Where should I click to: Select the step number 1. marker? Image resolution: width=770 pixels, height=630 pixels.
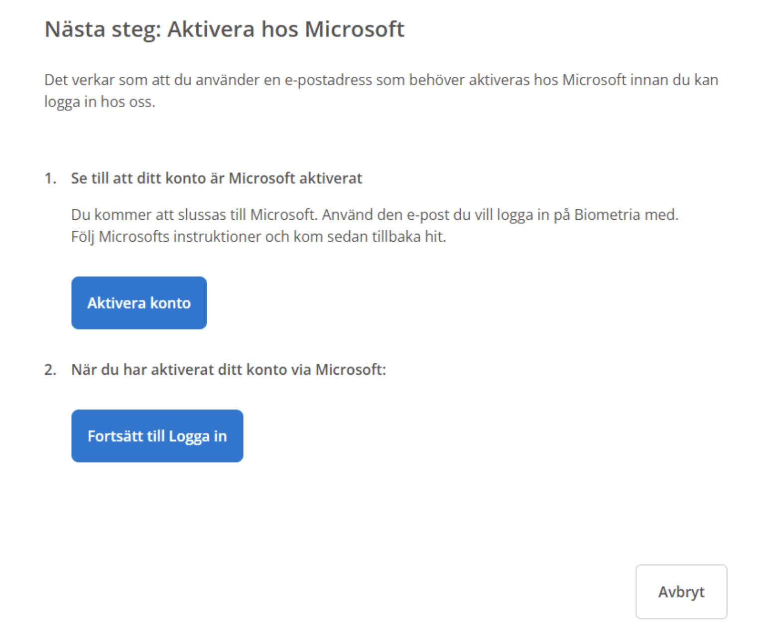[x=50, y=178]
